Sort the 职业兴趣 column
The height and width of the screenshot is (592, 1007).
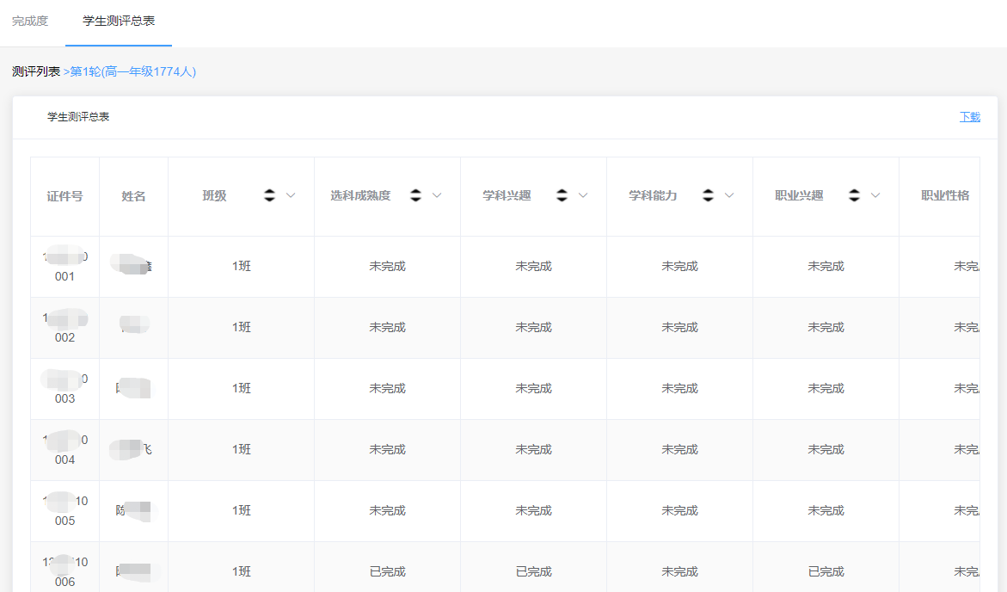854,195
